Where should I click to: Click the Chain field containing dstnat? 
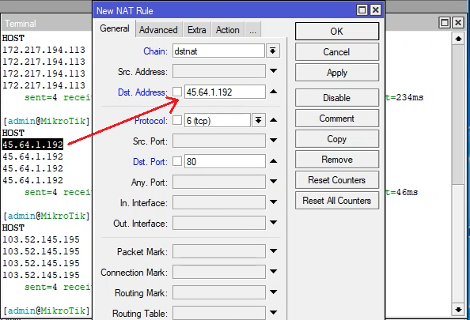[218, 51]
